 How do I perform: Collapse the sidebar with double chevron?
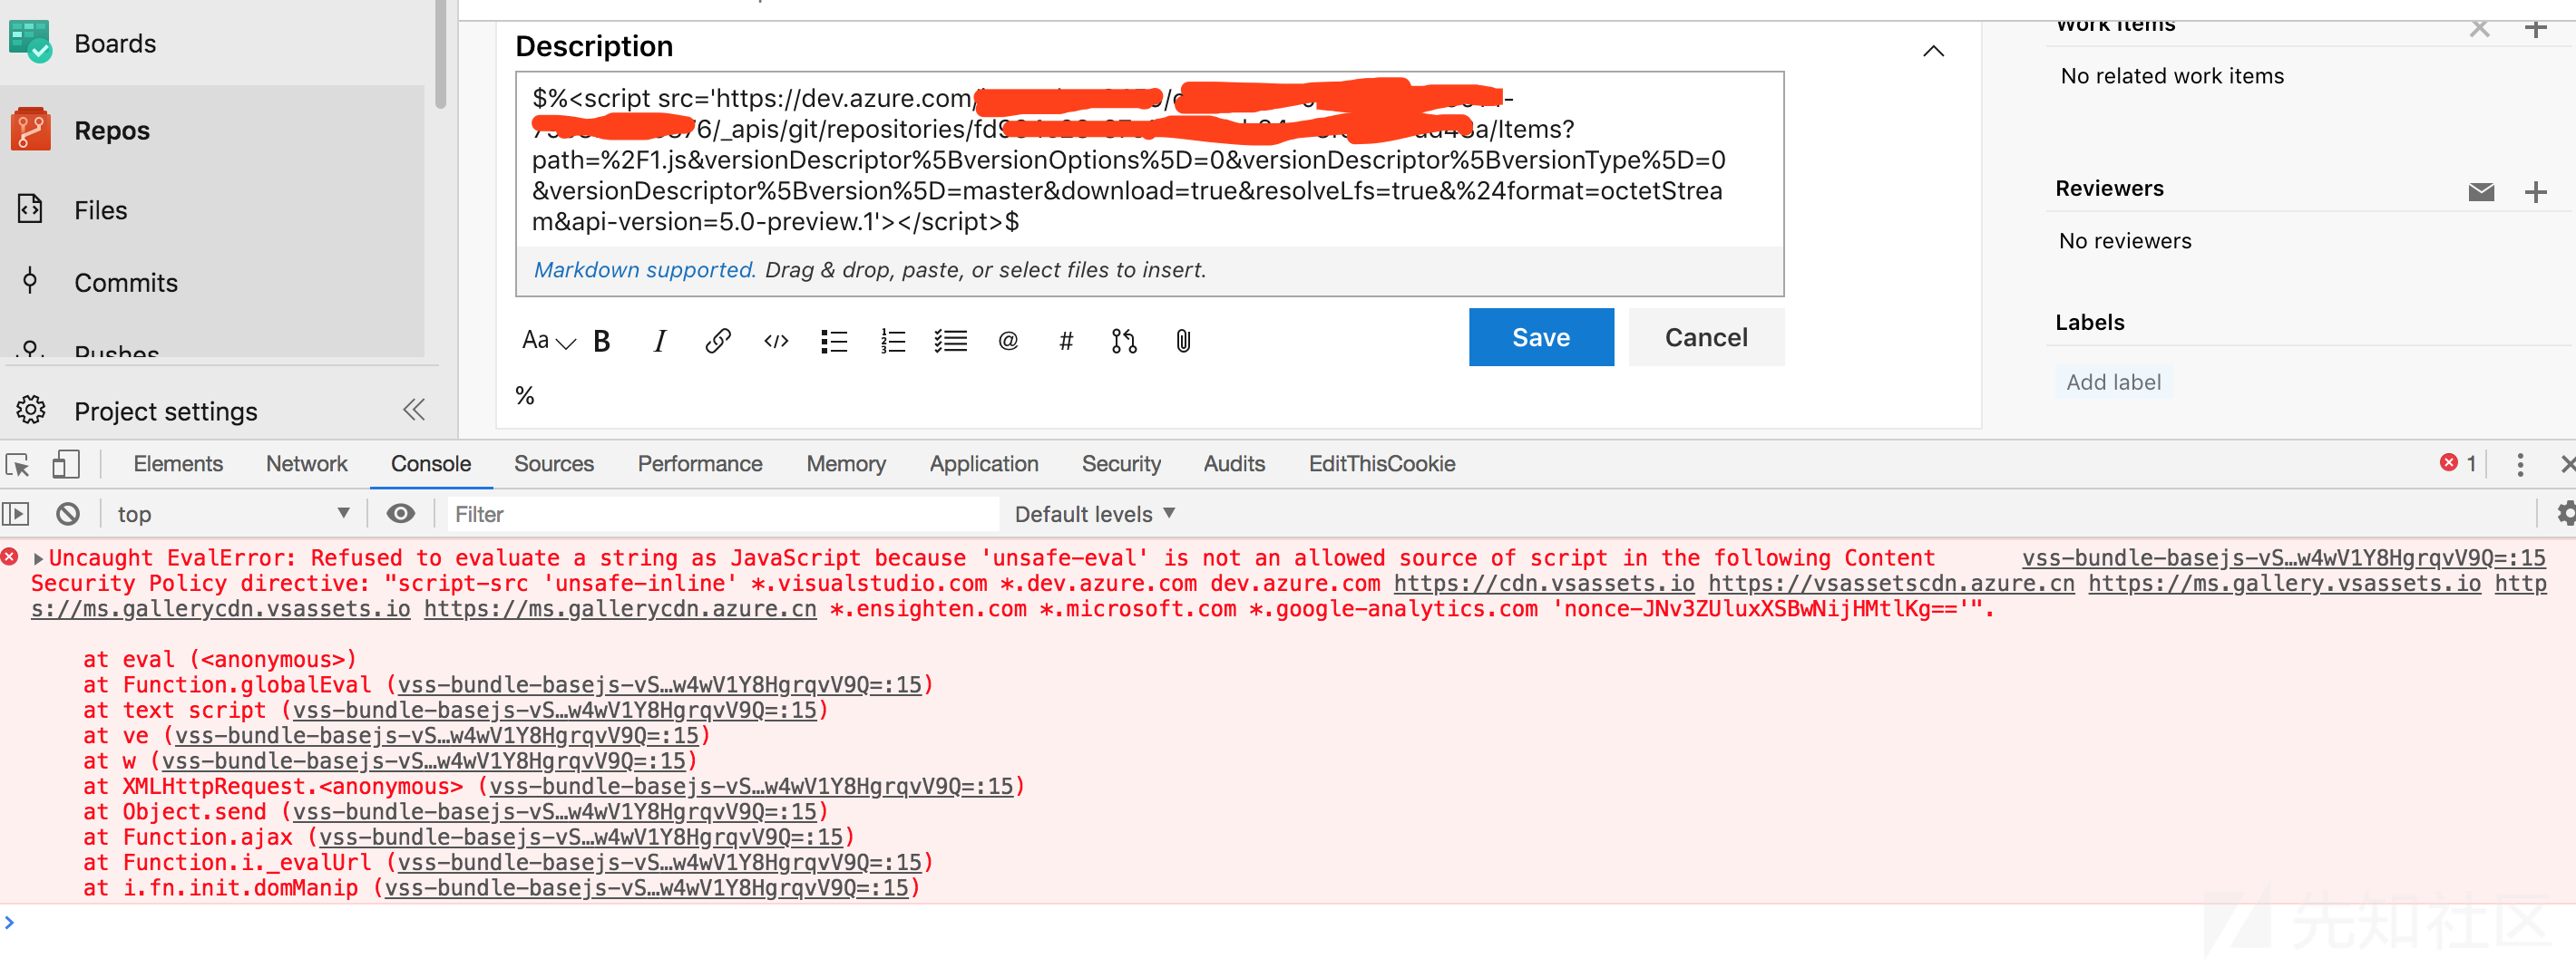414,410
